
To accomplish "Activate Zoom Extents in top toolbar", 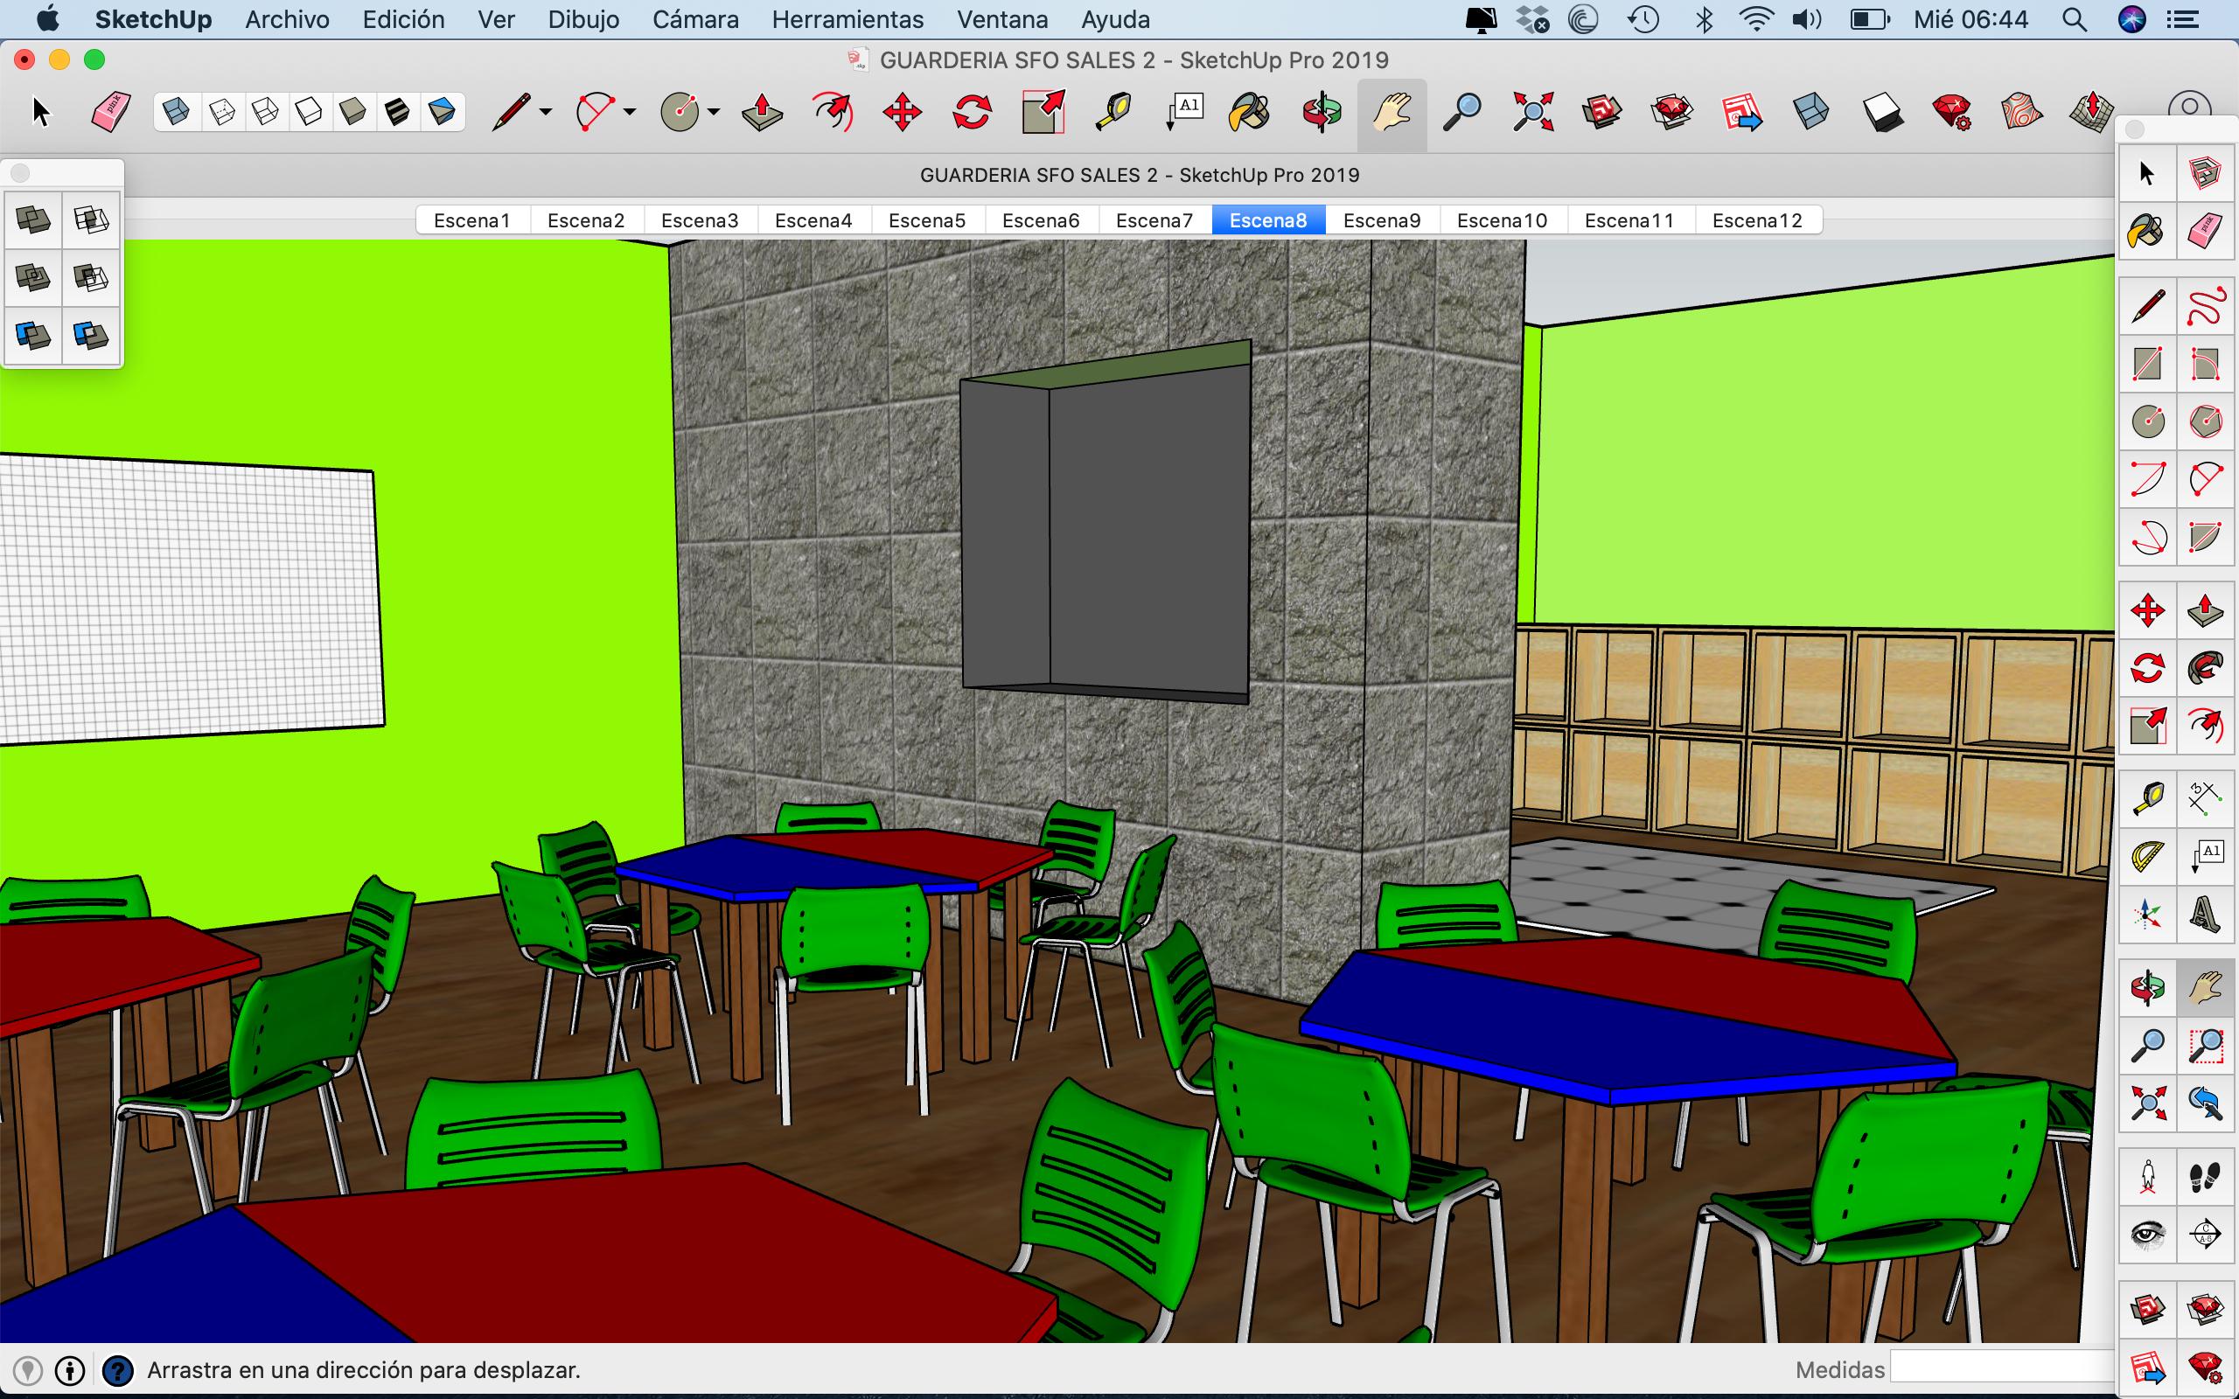I will click(x=1532, y=113).
